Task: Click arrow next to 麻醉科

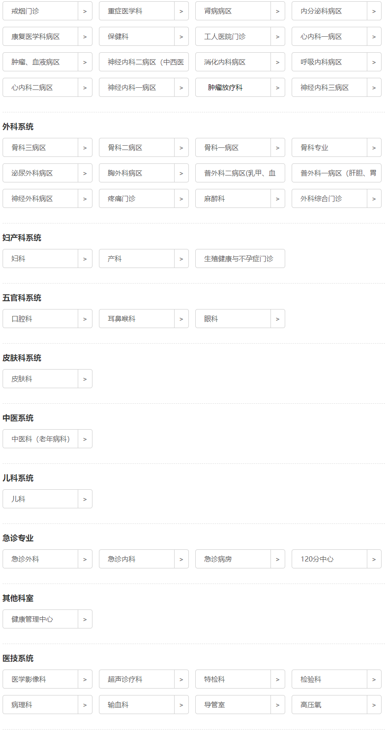Action: 277,199
